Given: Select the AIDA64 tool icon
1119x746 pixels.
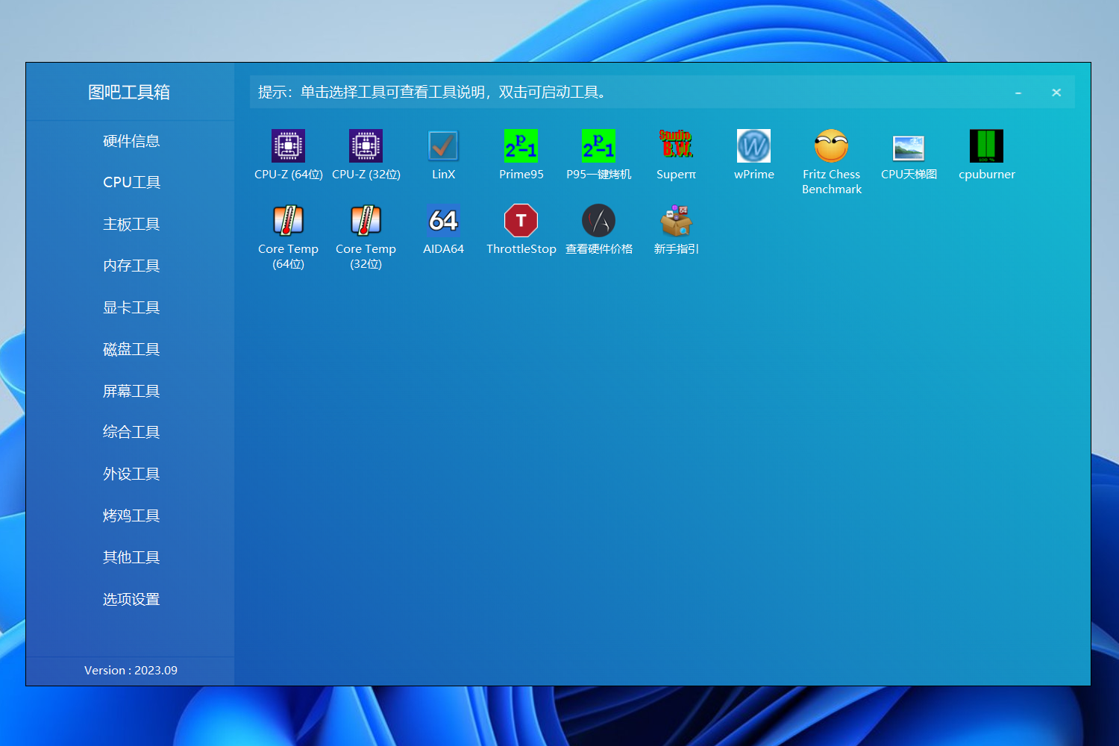Looking at the screenshot, I should (x=443, y=220).
